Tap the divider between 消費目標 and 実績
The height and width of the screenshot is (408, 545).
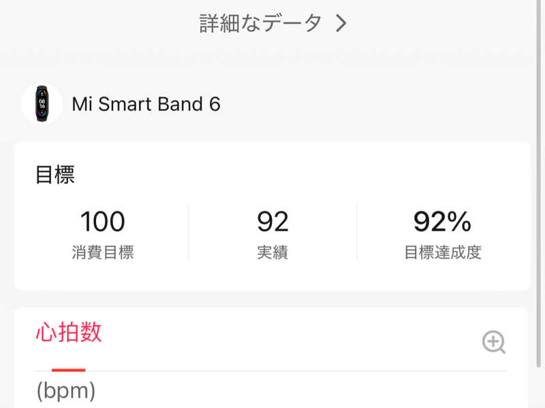point(189,233)
